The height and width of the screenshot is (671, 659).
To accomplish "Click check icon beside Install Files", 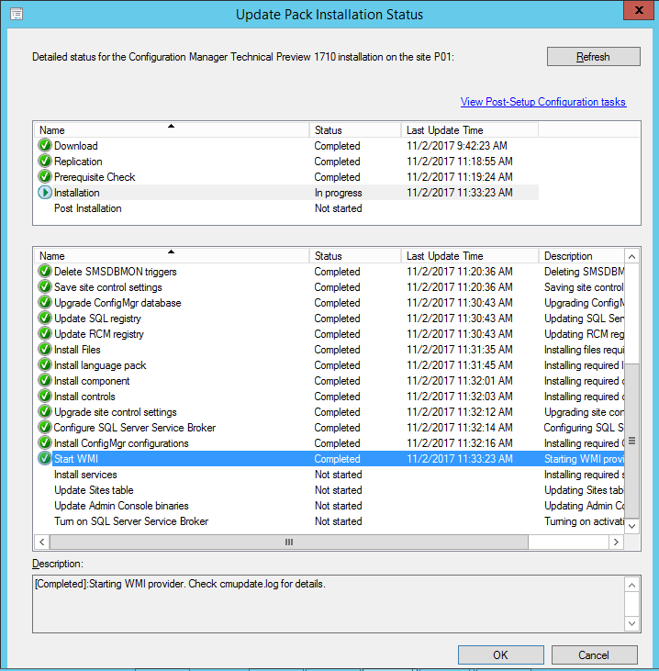I will (x=44, y=350).
